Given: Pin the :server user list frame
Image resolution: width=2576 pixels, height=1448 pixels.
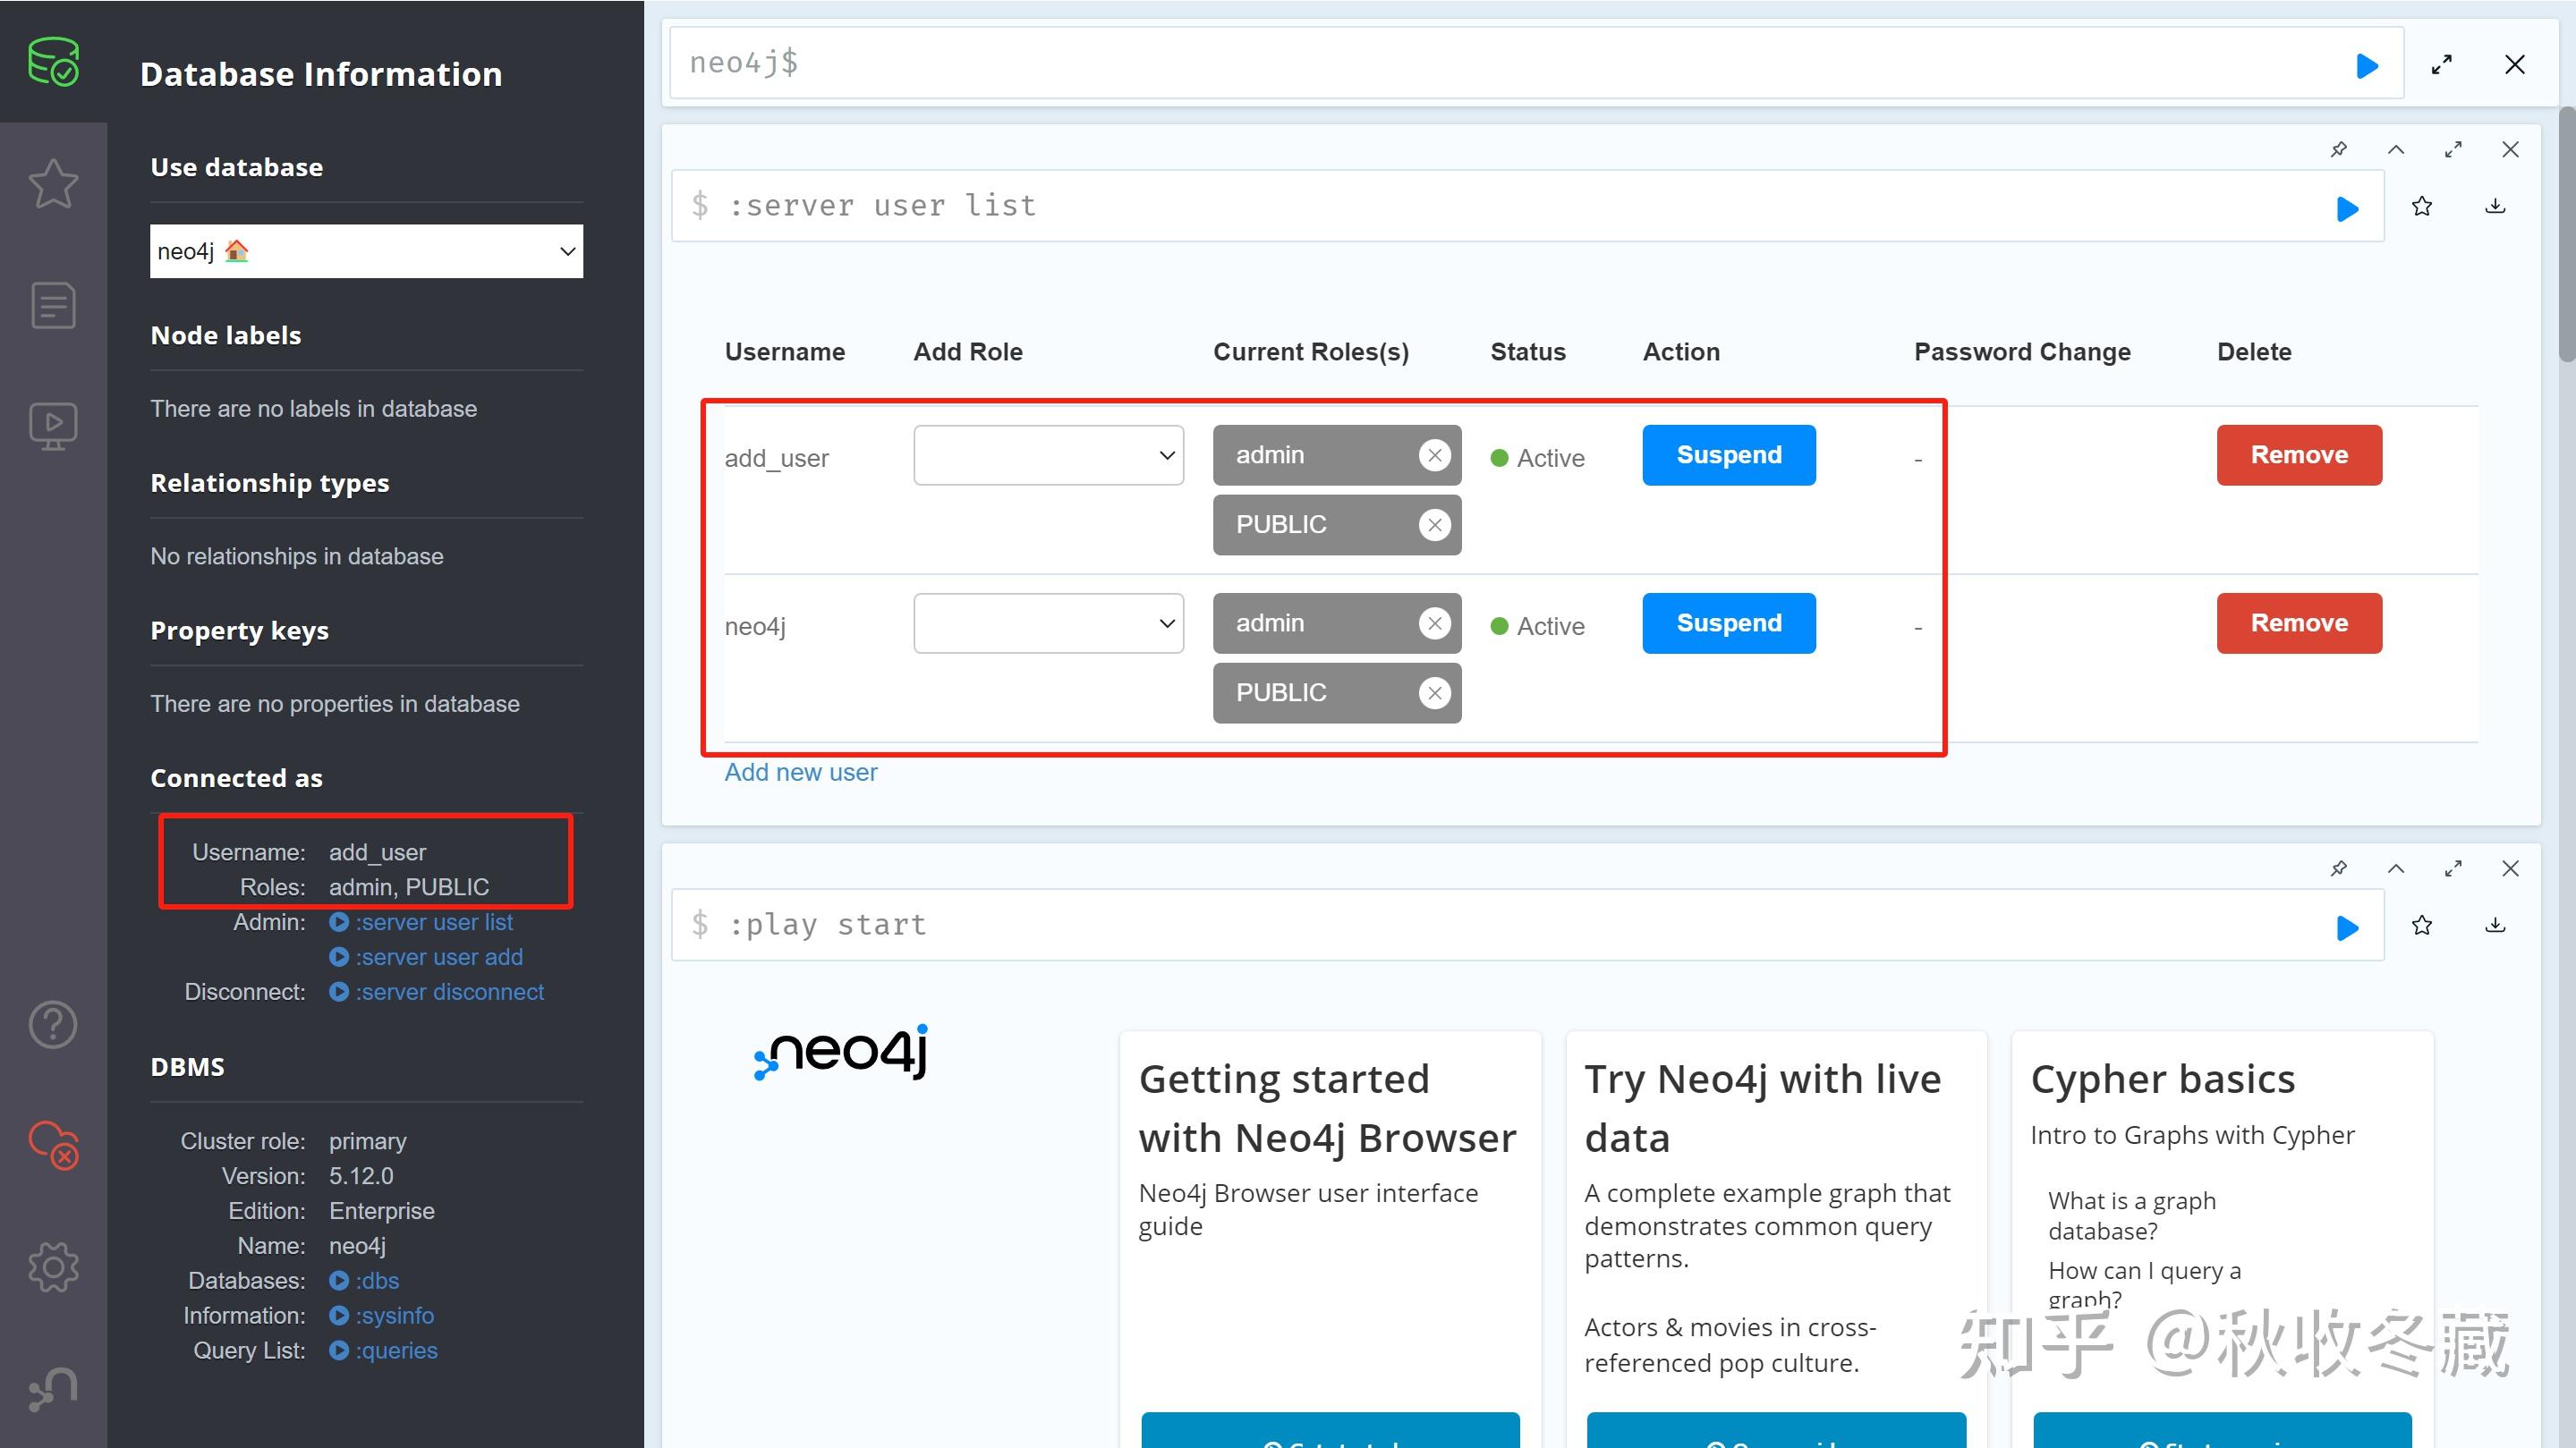Looking at the screenshot, I should (2339, 148).
